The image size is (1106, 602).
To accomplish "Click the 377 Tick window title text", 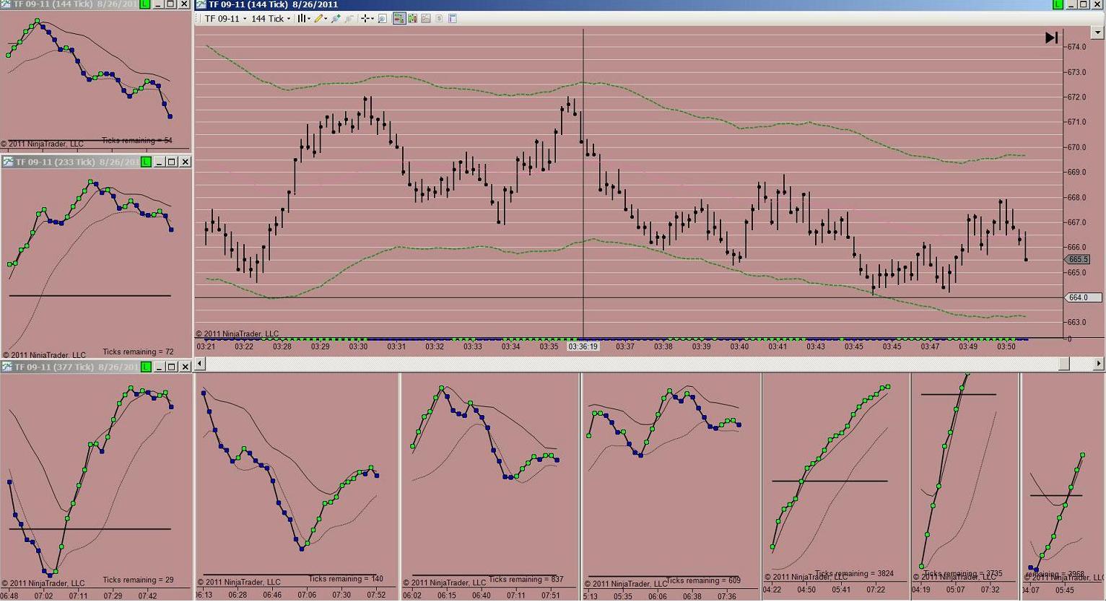I will tap(76, 367).
